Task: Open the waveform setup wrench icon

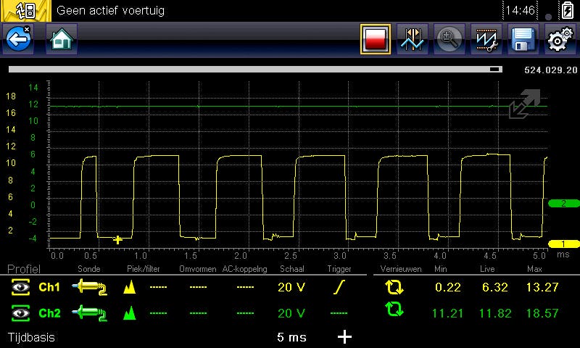Action: point(486,39)
